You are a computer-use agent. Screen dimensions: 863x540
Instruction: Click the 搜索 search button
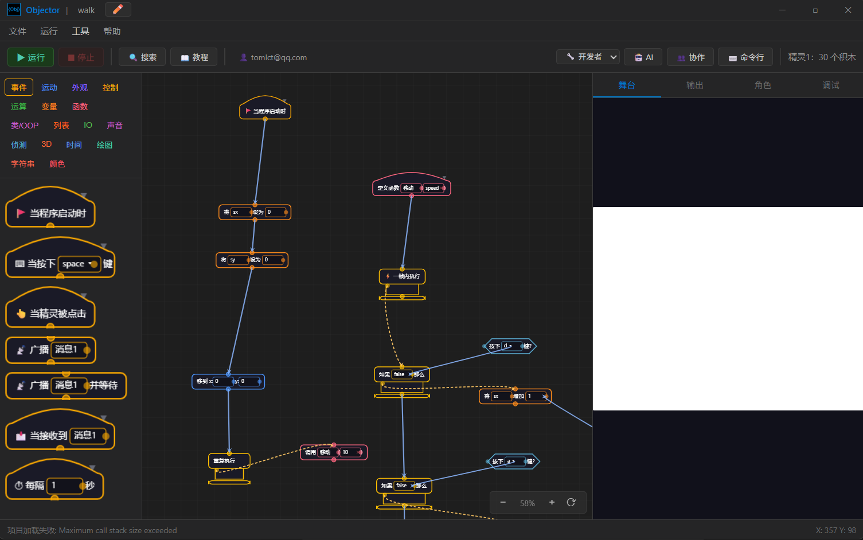[x=142, y=57]
